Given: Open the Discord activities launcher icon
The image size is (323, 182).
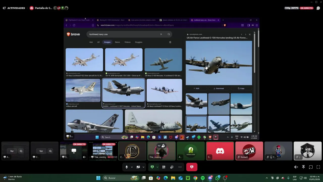Looking at the screenshot, I should (x=164, y=167).
